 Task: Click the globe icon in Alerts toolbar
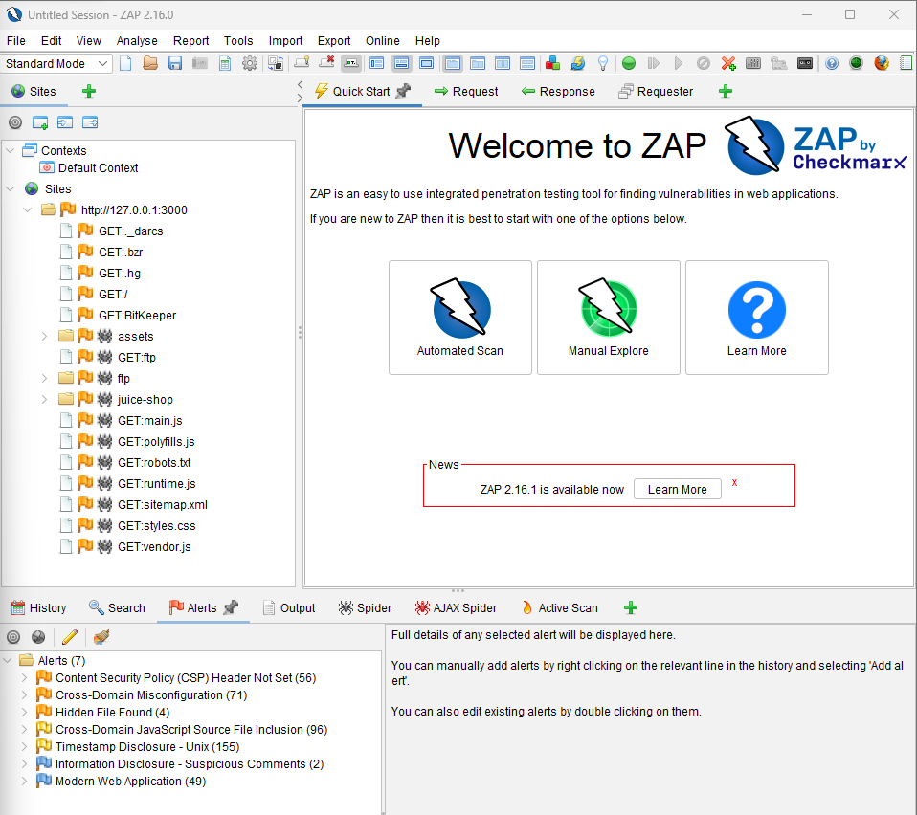[x=38, y=637]
